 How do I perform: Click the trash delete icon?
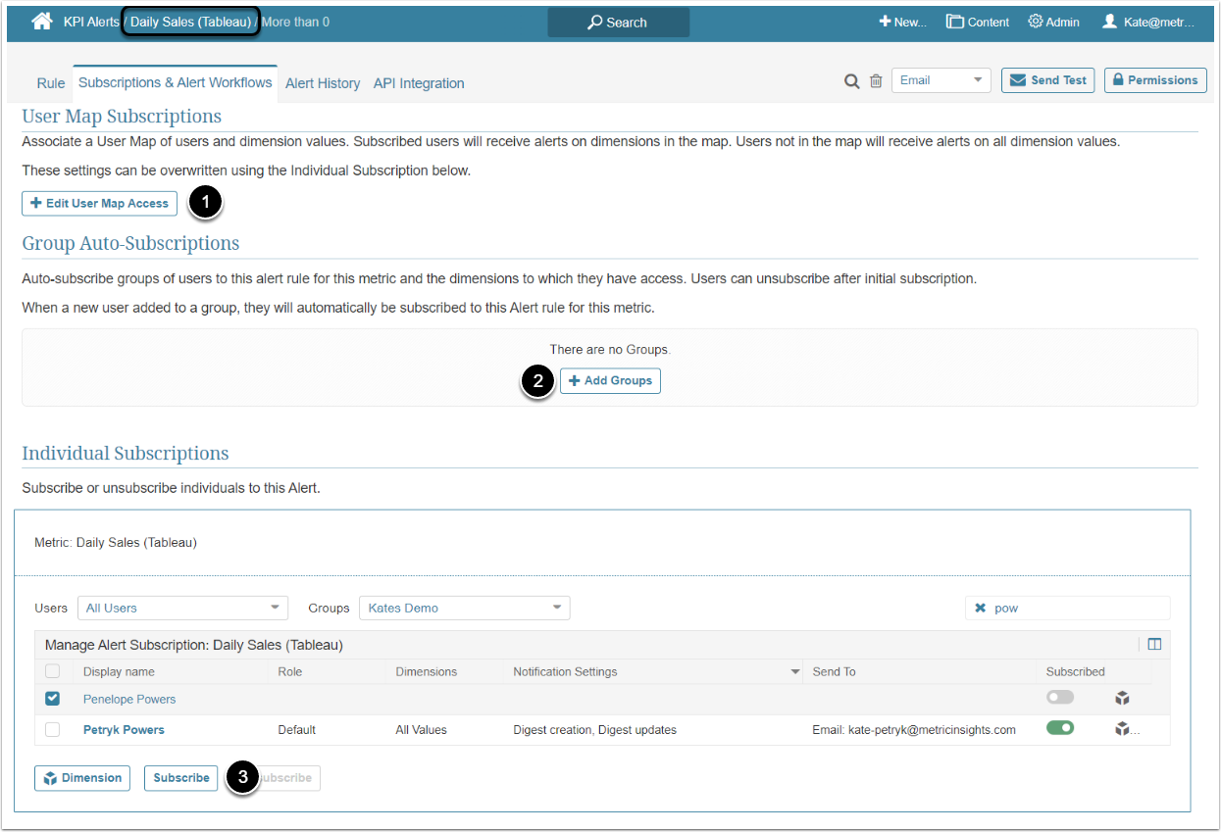pos(876,81)
